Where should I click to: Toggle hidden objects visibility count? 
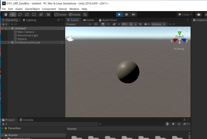(124, 24)
